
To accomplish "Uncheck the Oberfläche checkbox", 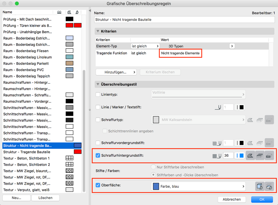I will pyautogui.click(x=98, y=185).
